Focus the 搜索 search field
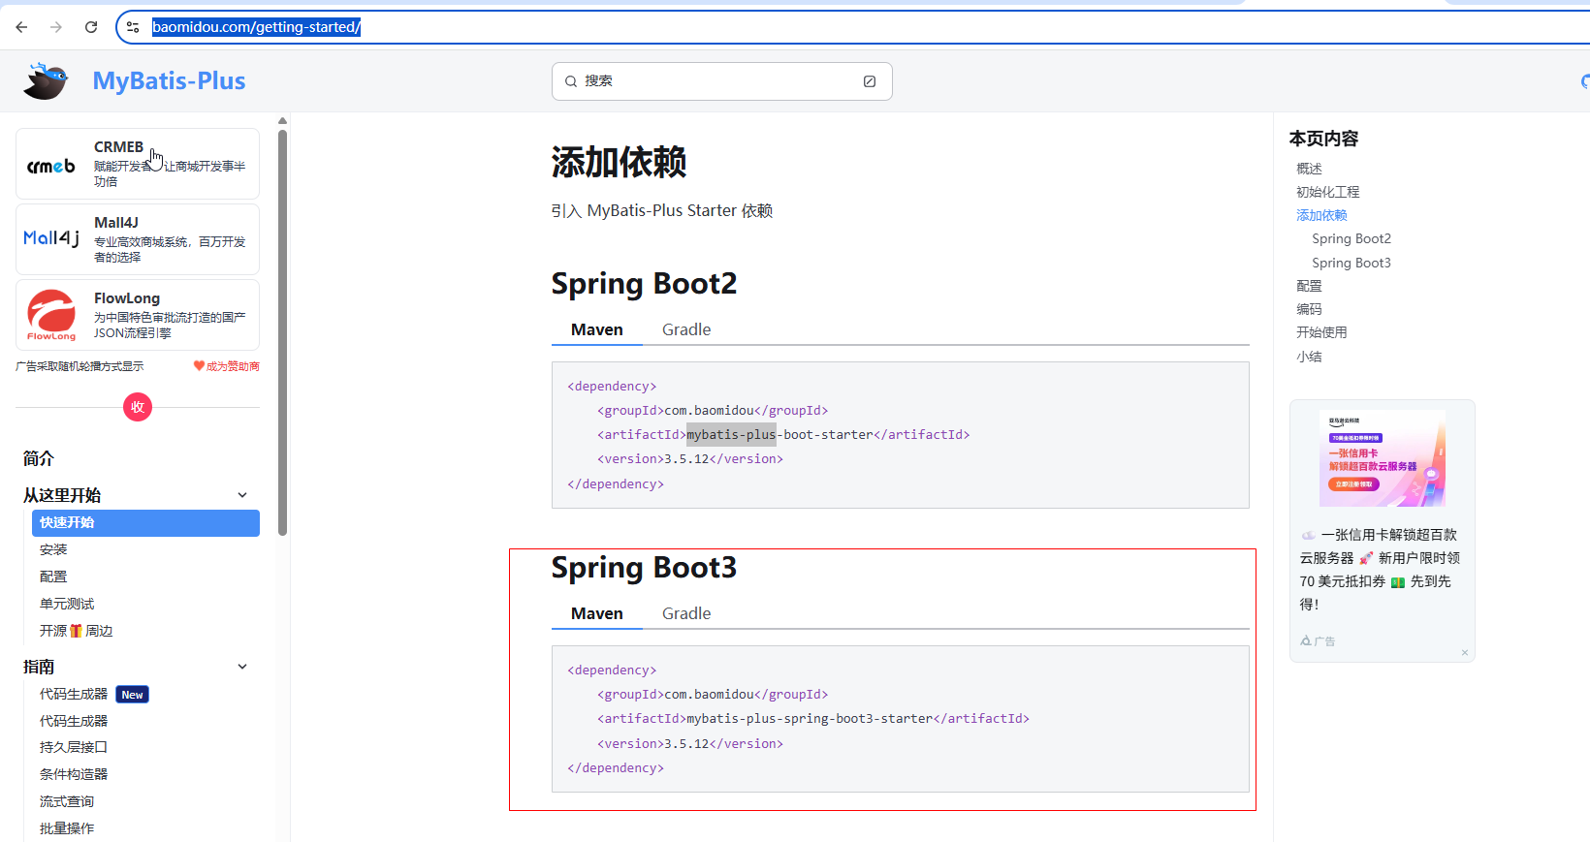The height and width of the screenshot is (842, 1590). 721,81
